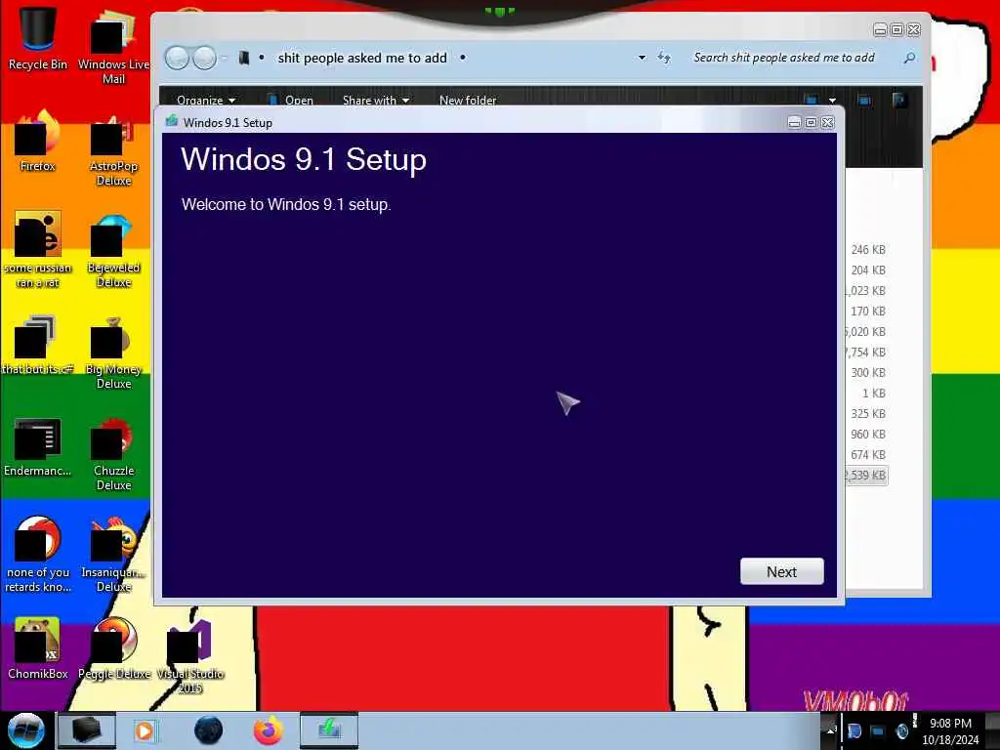This screenshot has height=750, width=1000.
Task: Switch to the Explorer taskbar button
Action: point(87,730)
